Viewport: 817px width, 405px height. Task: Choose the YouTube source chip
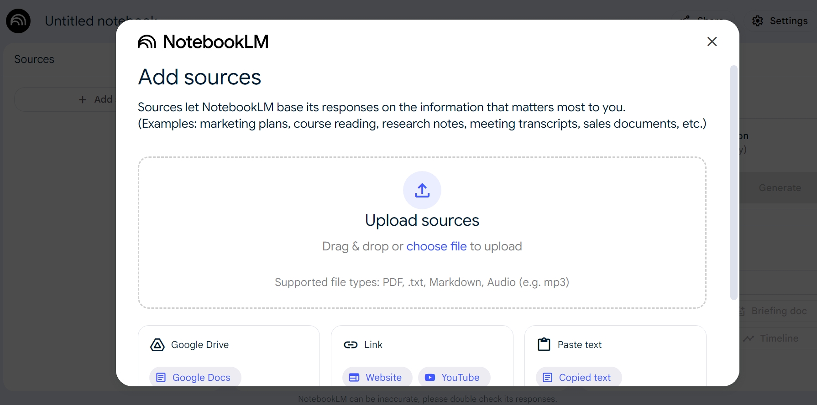click(454, 377)
